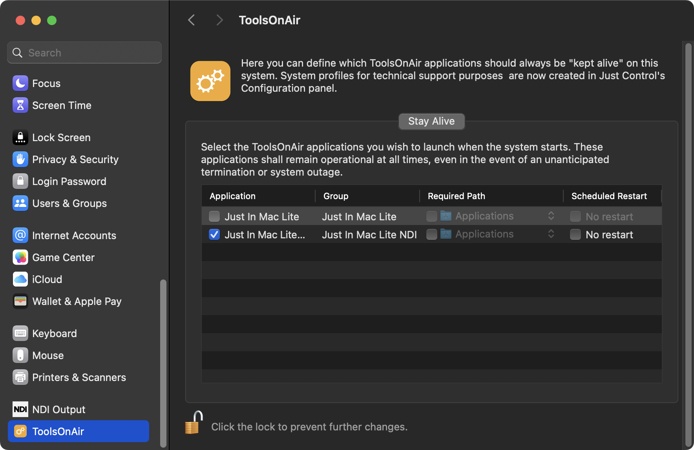
Task: Click the green zoom window button
Action: point(52,20)
